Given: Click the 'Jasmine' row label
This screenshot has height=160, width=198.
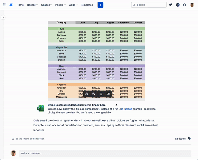Looking at the screenshot, I should (x=61, y=69).
